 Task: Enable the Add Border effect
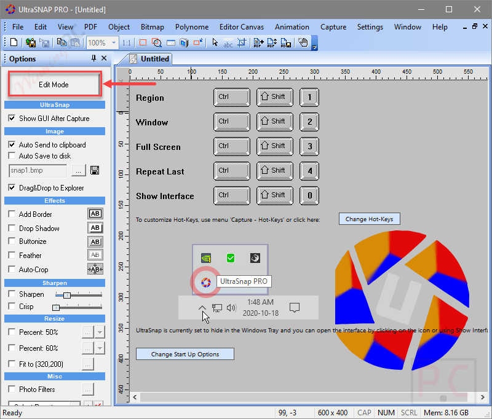12,214
